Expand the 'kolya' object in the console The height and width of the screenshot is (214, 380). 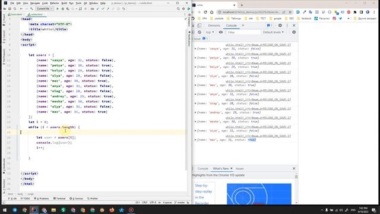pyautogui.click(x=195, y=67)
